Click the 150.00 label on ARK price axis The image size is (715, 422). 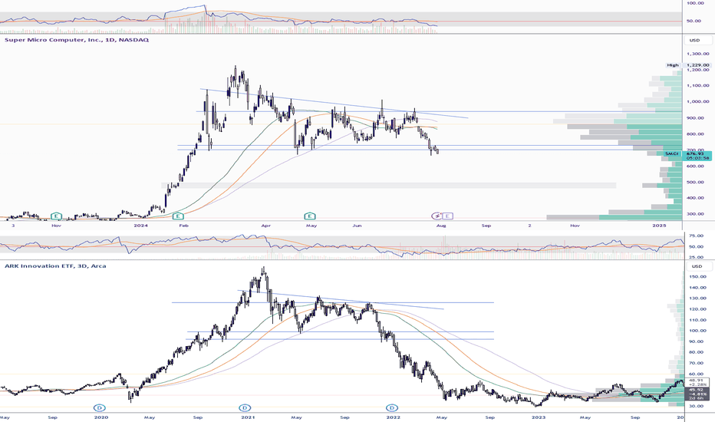[698, 276]
